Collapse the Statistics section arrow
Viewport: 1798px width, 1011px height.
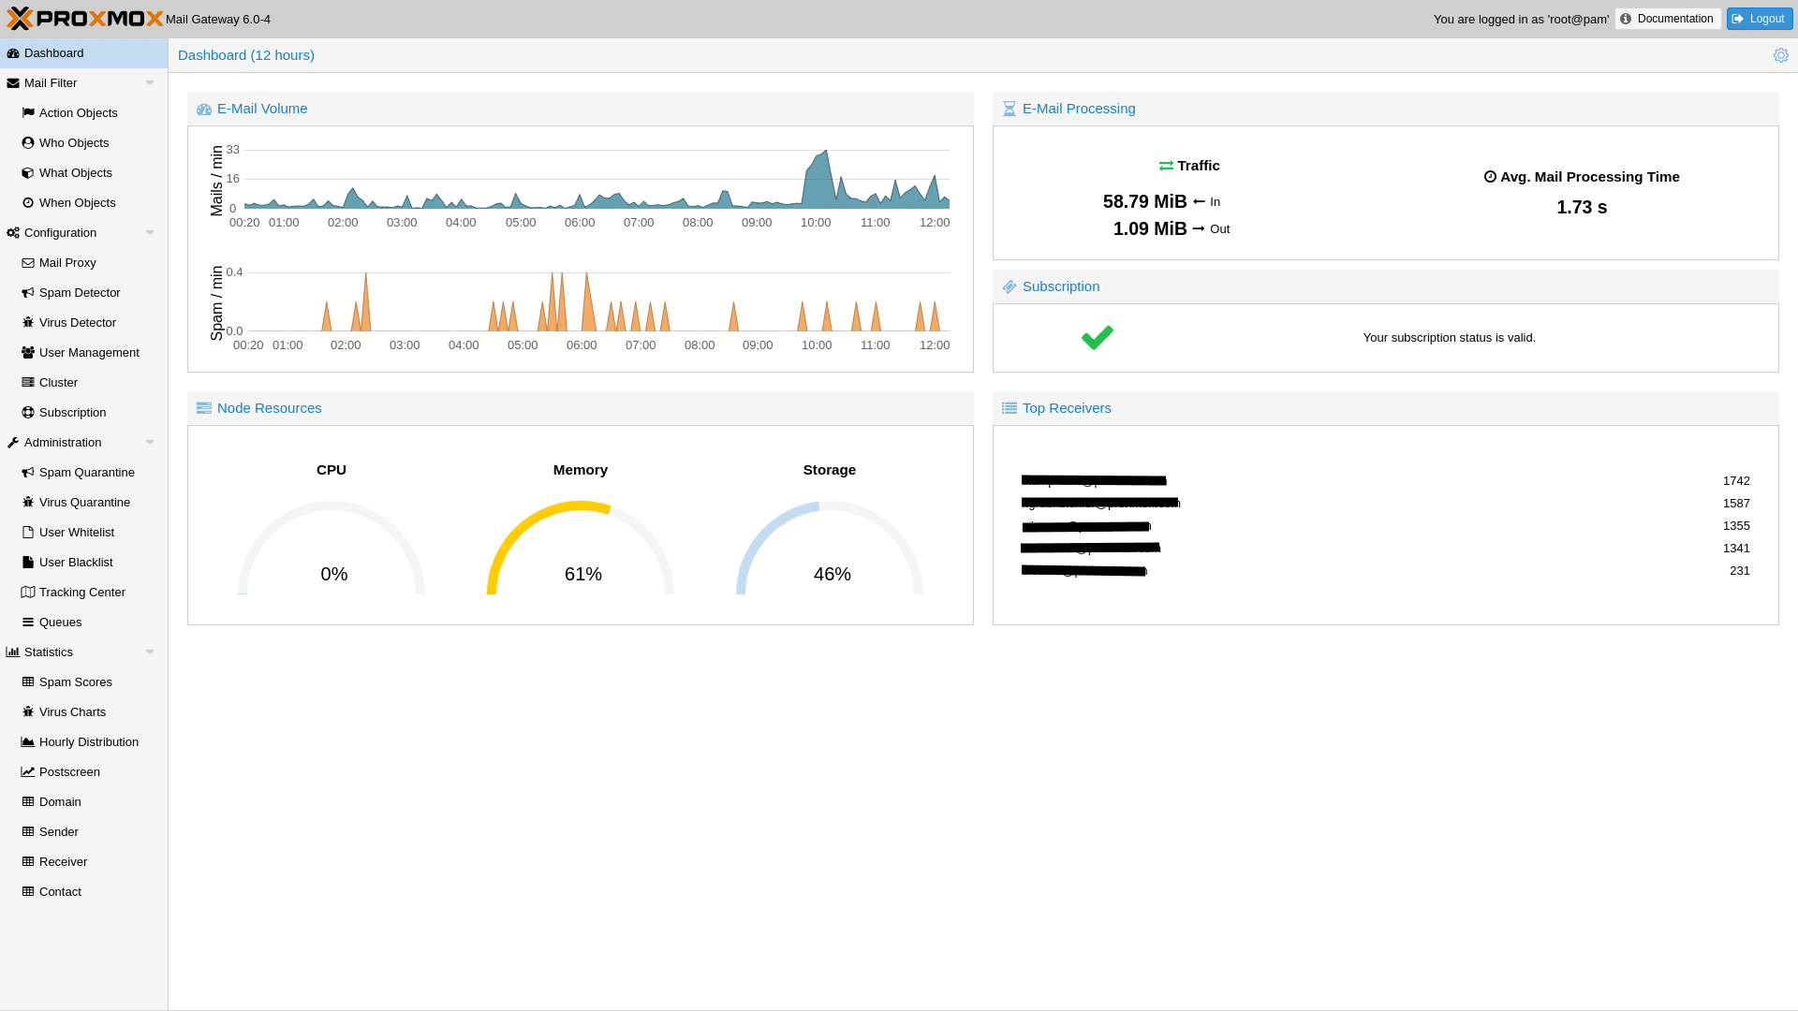(150, 652)
